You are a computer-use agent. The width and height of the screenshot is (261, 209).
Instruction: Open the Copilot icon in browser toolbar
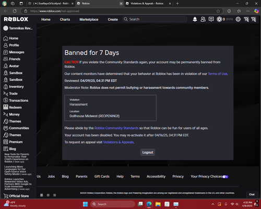point(256,11)
